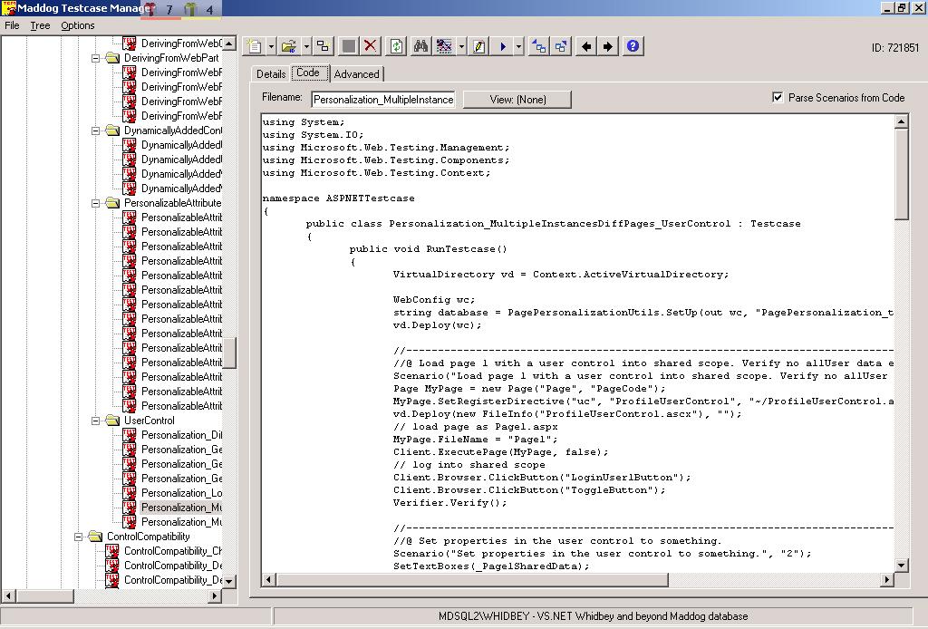Switch to the Advanced tab
Image resolution: width=928 pixels, height=629 pixels.
coord(356,74)
